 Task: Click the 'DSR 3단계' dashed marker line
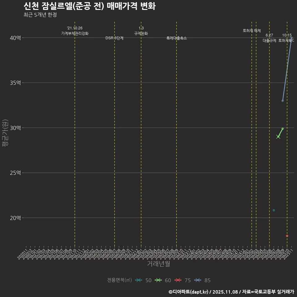[x=115, y=38]
